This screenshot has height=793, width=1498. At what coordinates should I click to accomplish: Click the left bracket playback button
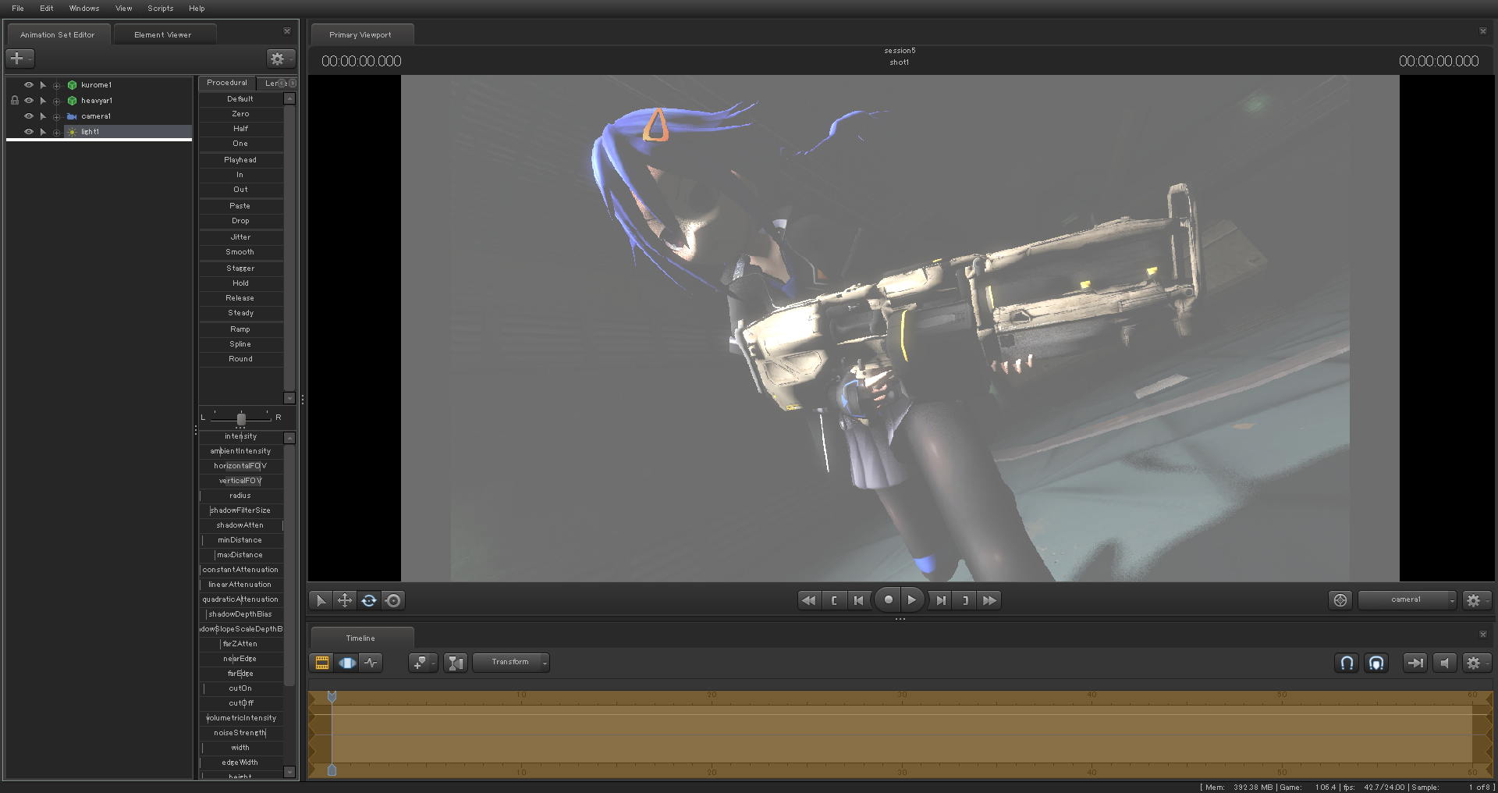tap(834, 600)
